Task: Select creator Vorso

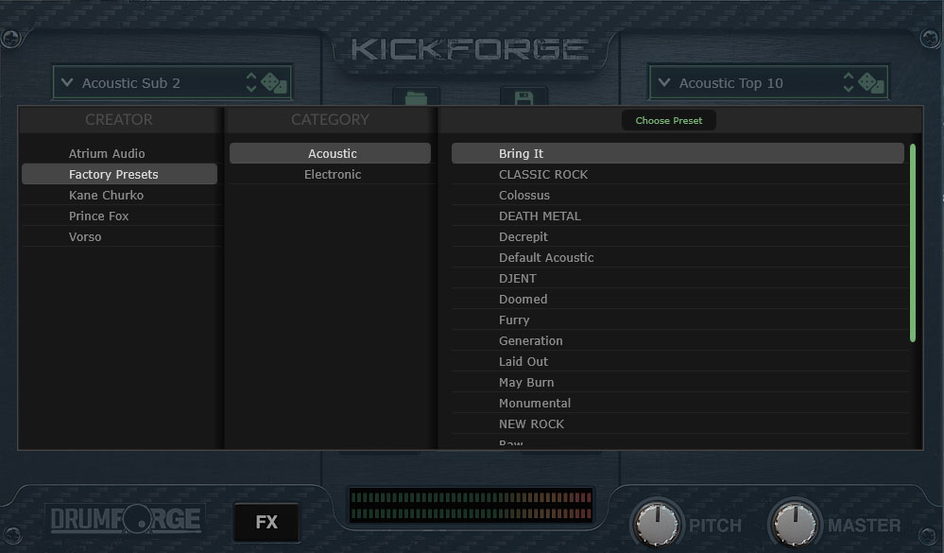Action: [x=119, y=236]
